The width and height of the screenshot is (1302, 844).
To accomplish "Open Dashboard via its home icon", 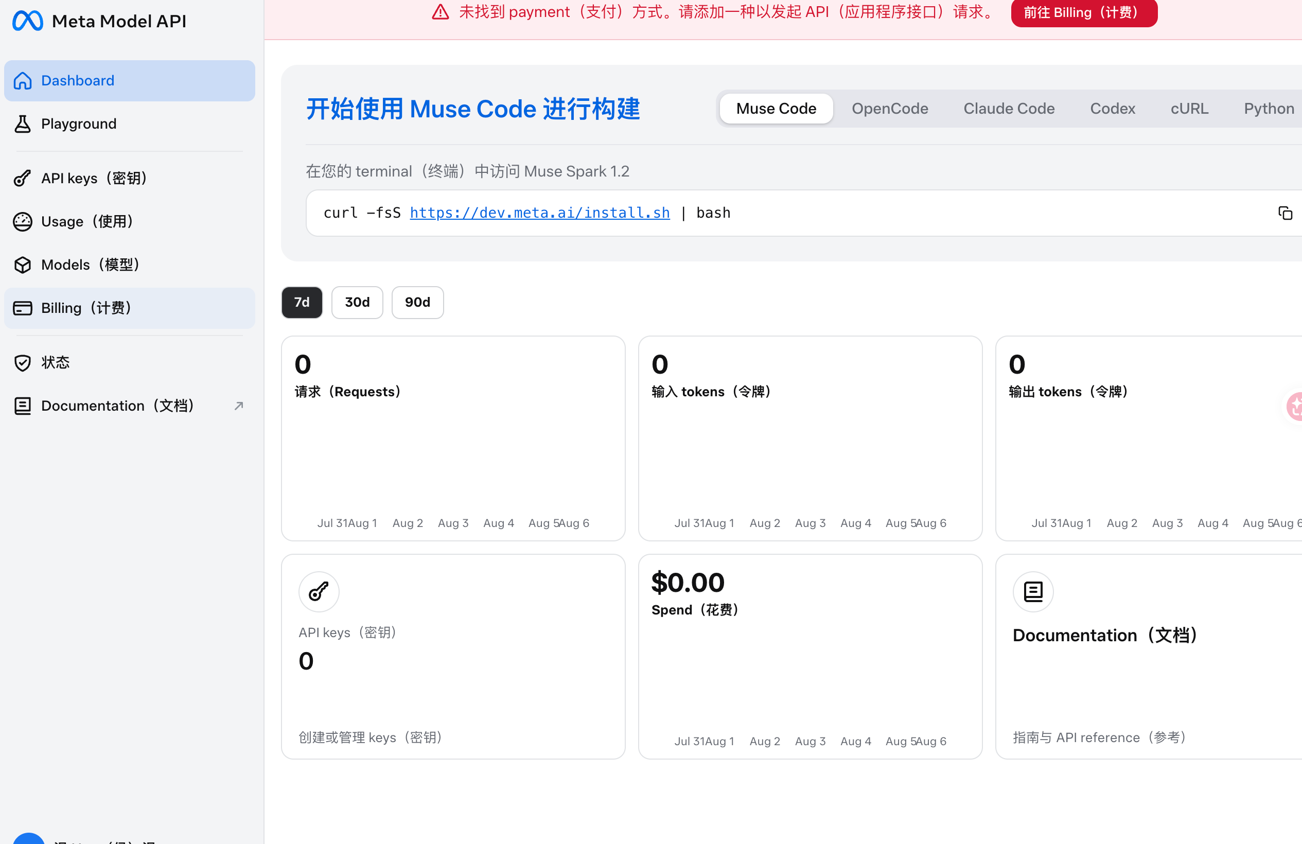I will coord(23,80).
